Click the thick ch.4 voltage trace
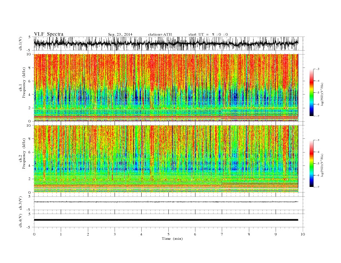The width and height of the screenshot is (341, 263). [166, 220]
